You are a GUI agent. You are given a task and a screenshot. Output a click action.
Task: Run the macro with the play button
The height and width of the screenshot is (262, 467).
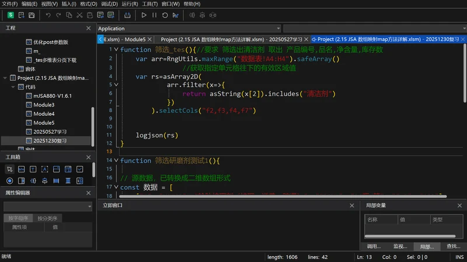[144, 15]
